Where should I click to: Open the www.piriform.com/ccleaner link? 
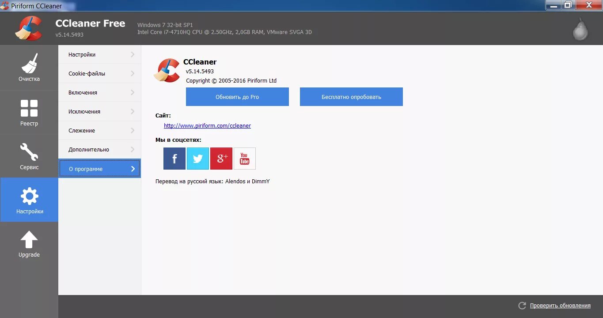tap(207, 126)
